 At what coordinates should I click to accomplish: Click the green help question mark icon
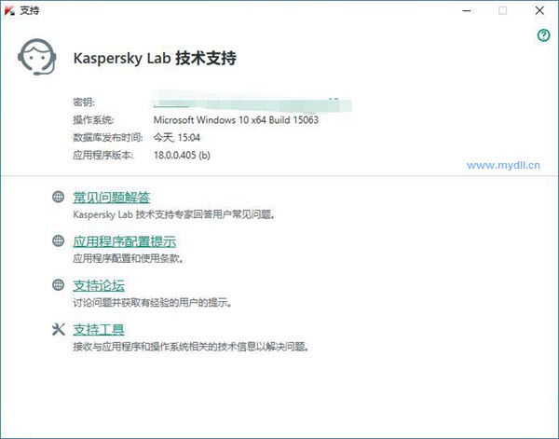(543, 34)
